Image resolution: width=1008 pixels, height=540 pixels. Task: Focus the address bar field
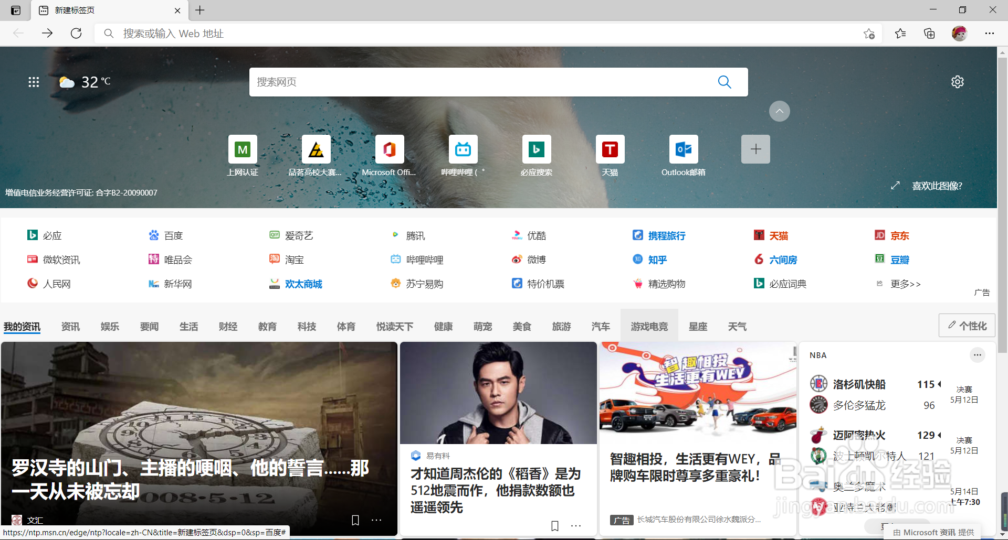click(488, 34)
